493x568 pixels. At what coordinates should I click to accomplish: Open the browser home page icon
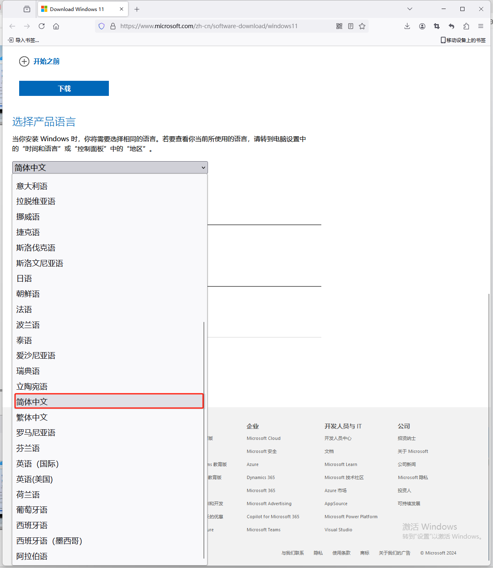(56, 26)
